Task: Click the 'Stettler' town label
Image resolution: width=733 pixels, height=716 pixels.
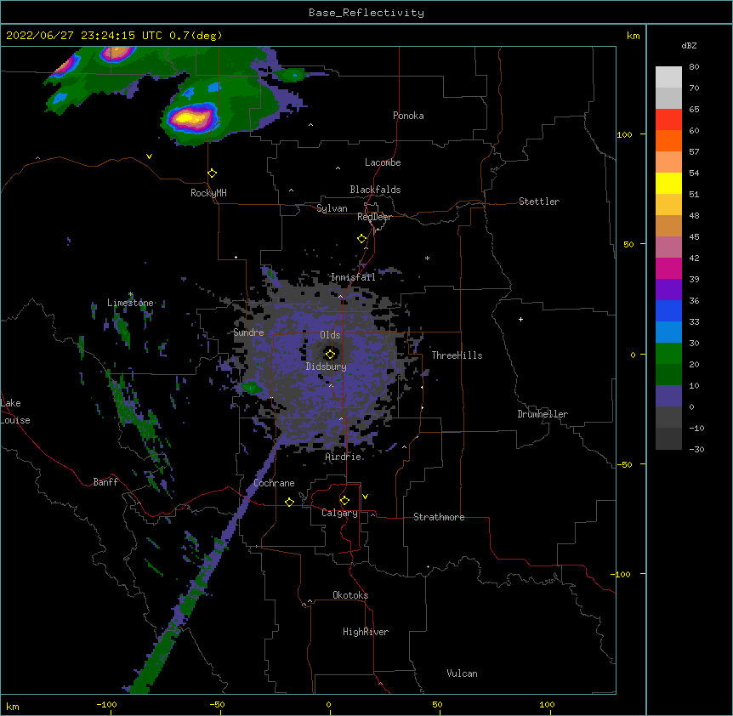Action: (539, 202)
